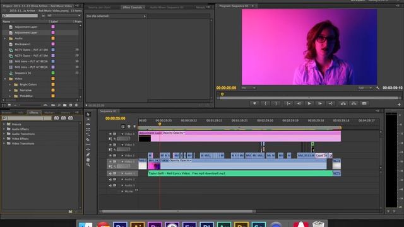This screenshot has width=404, height=227.
Task: Expand the Audio bin in the Project panel
Action: (5, 38)
